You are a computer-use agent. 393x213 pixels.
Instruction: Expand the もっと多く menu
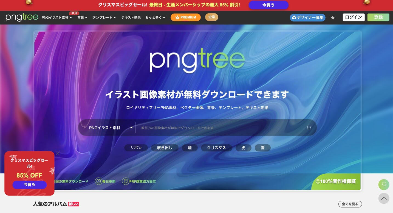[155, 18]
